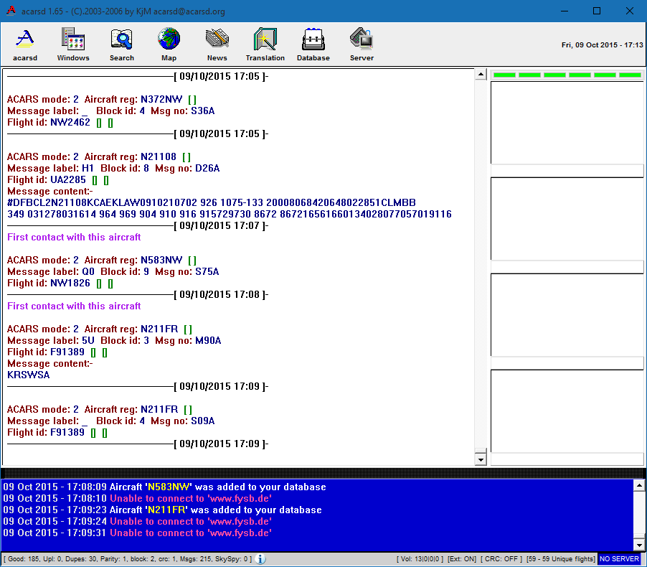The height and width of the screenshot is (567, 647).
Task: Click the message list scrollbar down arrow
Action: (480, 458)
